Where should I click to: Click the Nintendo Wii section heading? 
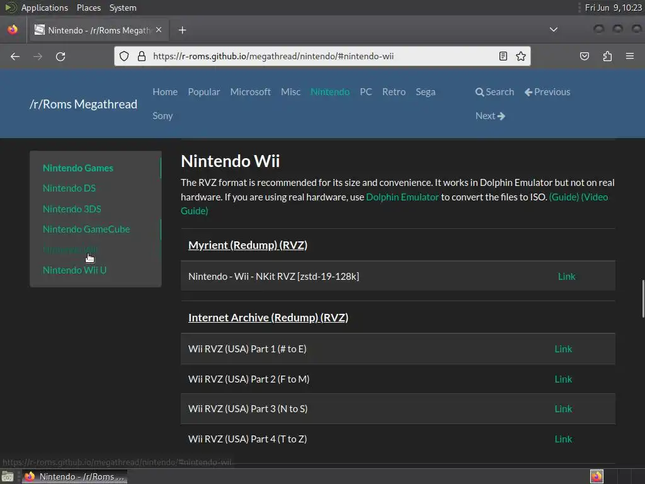point(231,161)
